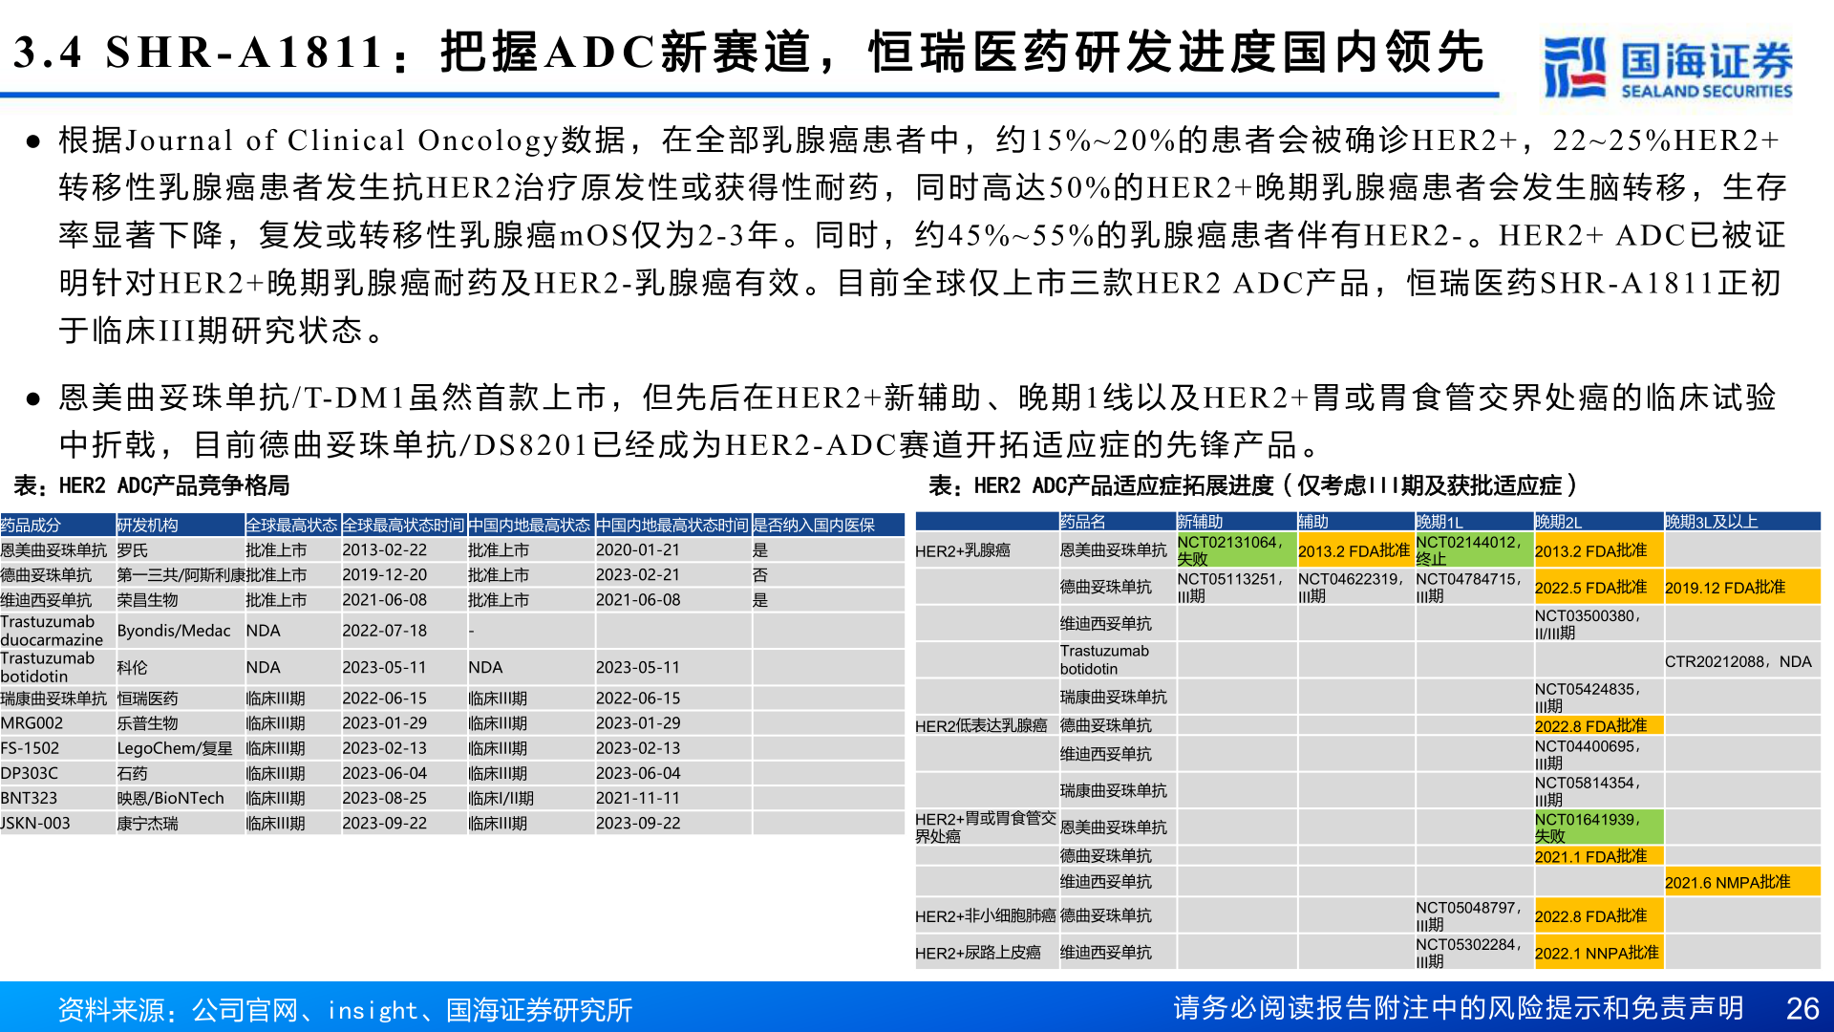Click the '中国内地最高状态时间' column header
Viewport: 1834px width, 1032px height.
pyautogui.click(x=672, y=525)
